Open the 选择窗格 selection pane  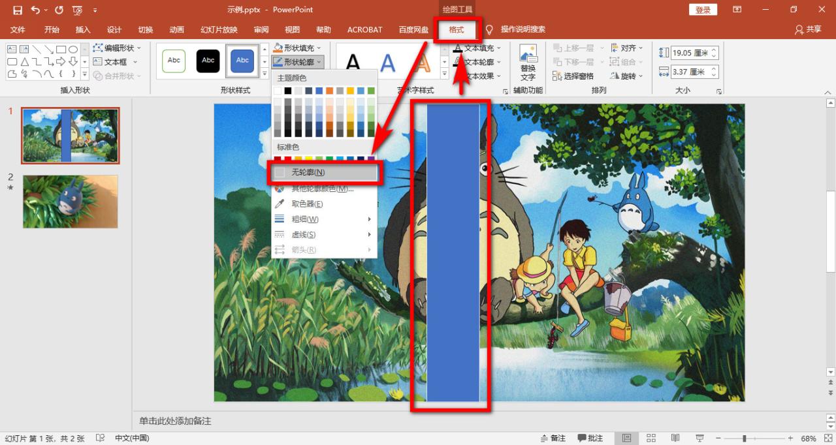pos(573,76)
